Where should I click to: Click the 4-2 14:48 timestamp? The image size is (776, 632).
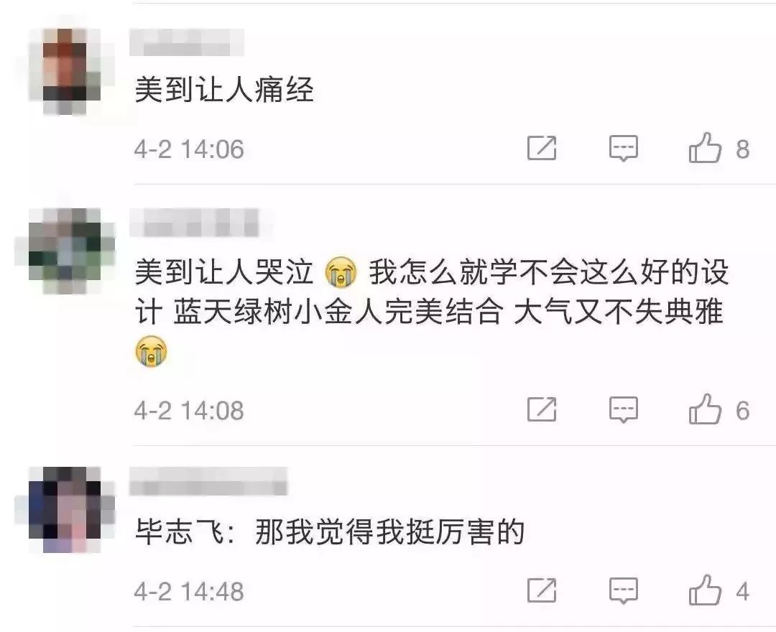(x=189, y=592)
